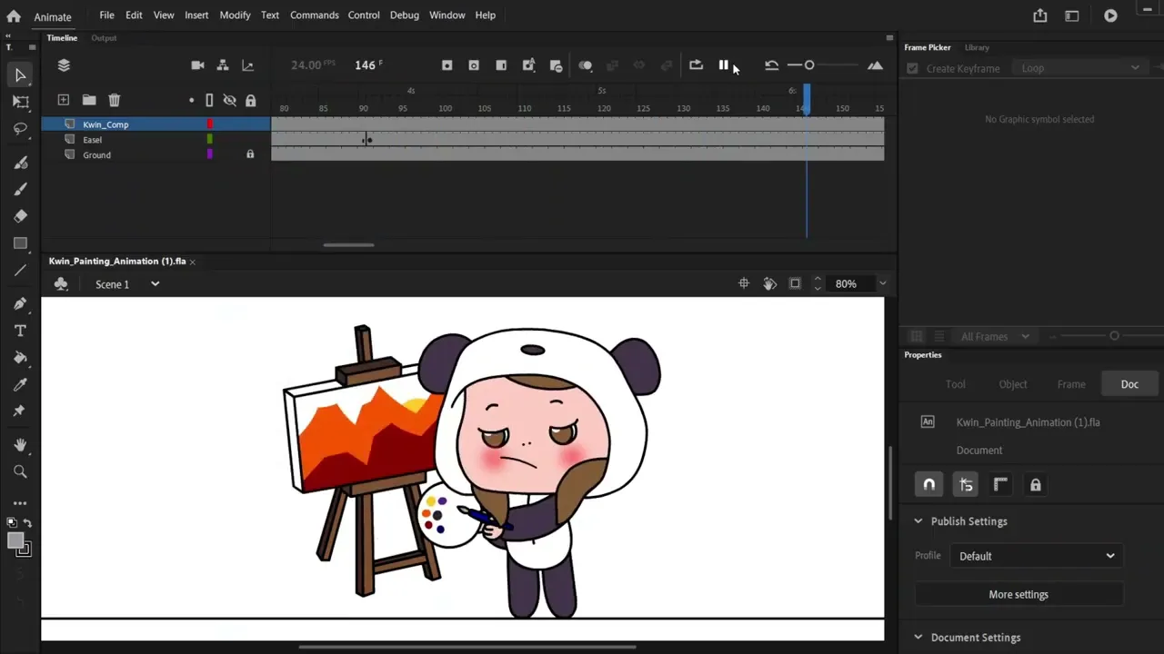Insert a keyframe from timeline toolbar
Screen dimensions: 1164x654
(x=447, y=65)
